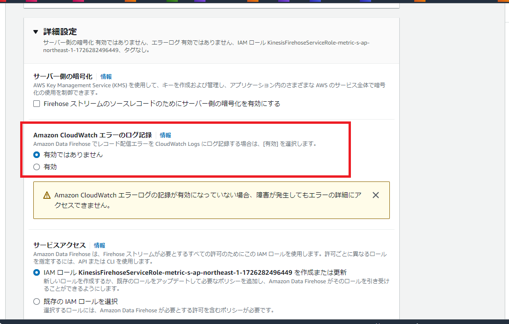Enable server-side encryption for Firehose source records
The width and height of the screenshot is (509, 324).
36,104
